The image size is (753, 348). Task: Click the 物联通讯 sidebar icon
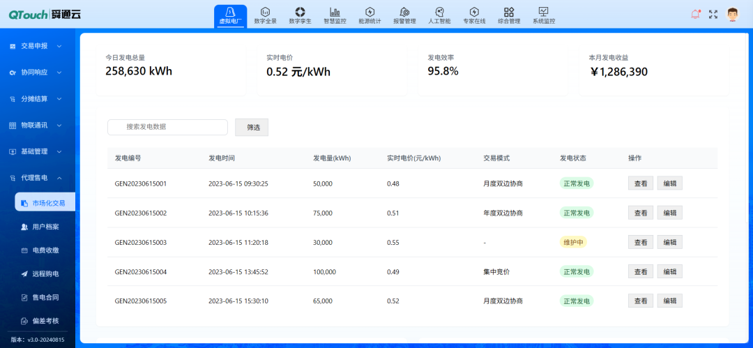pos(13,126)
